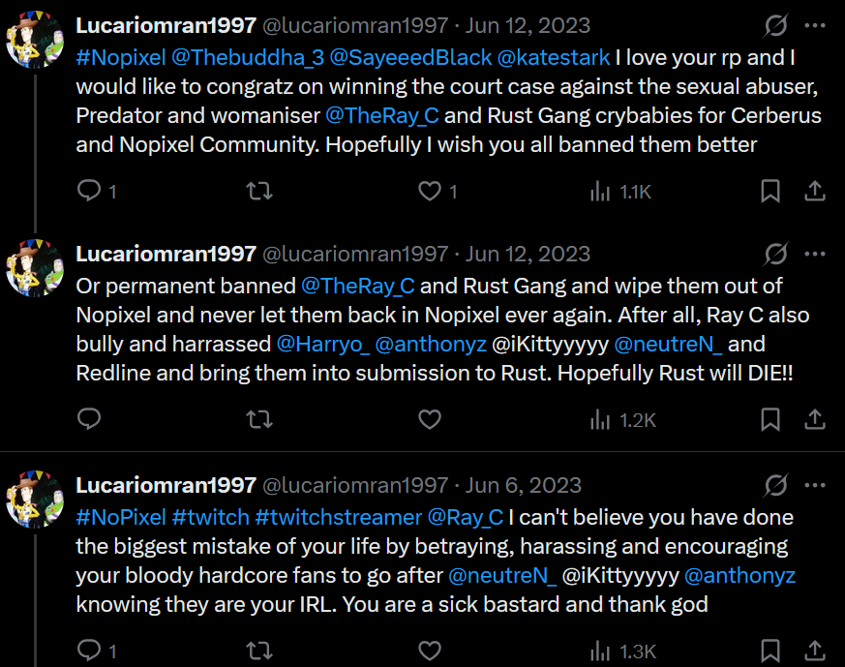Like the tweet saying Rust will DIE
Viewport: 845px width, 667px height.
tap(429, 420)
